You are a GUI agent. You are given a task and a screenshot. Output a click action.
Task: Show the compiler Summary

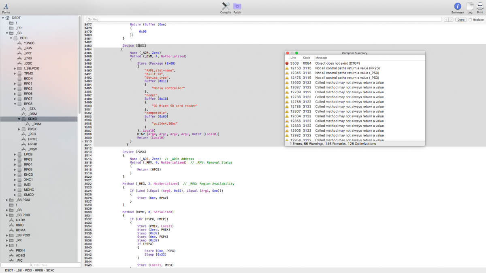[x=457, y=6]
